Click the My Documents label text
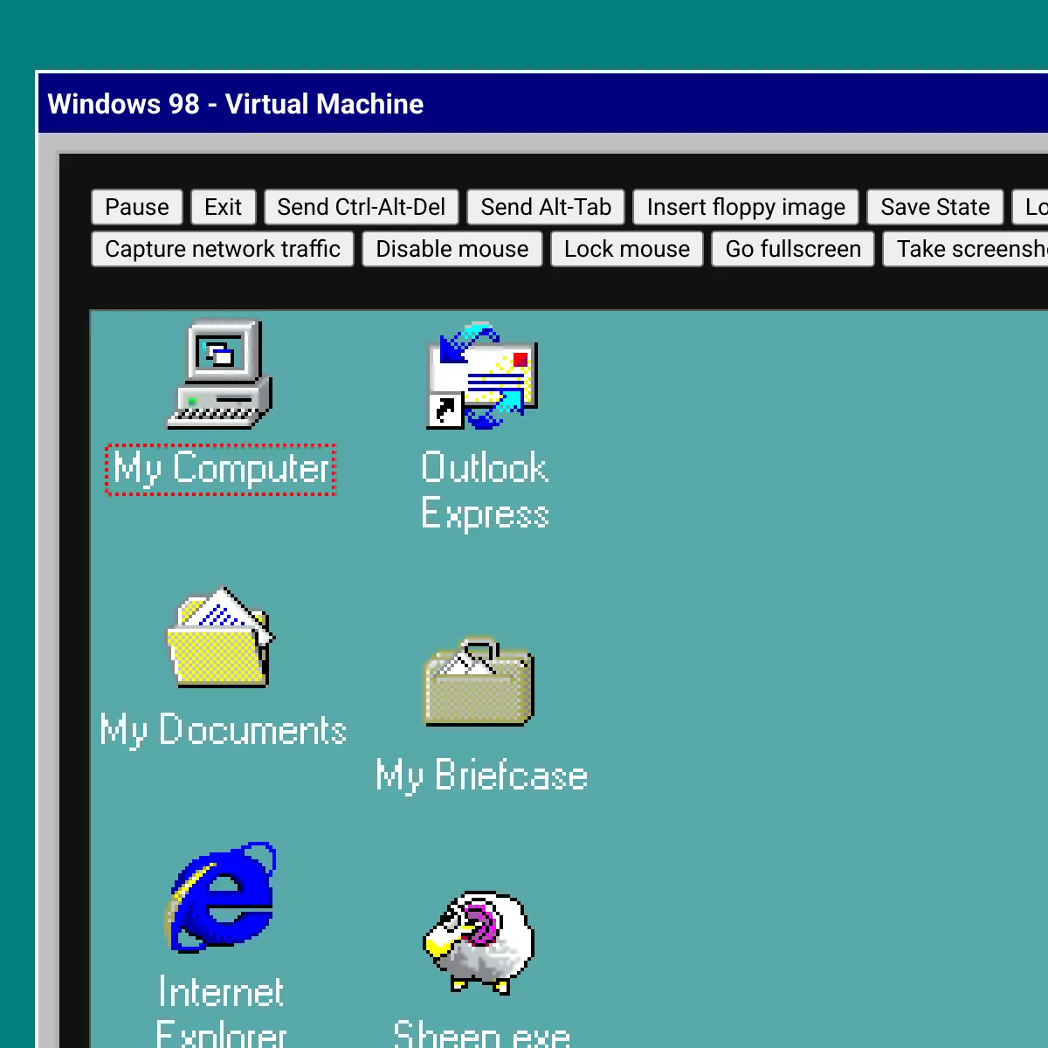1048x1048 pixels. [x=224, y=731]
